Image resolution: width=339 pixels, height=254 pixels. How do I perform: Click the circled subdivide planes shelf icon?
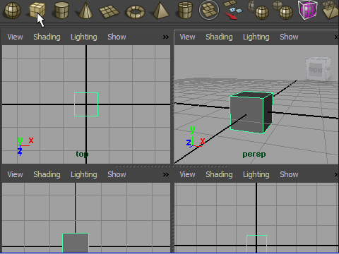[209, 10]
